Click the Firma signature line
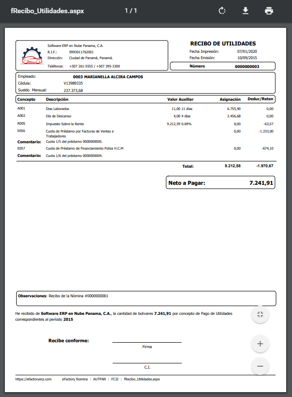 pyautogui.click(x=147, y=343)
